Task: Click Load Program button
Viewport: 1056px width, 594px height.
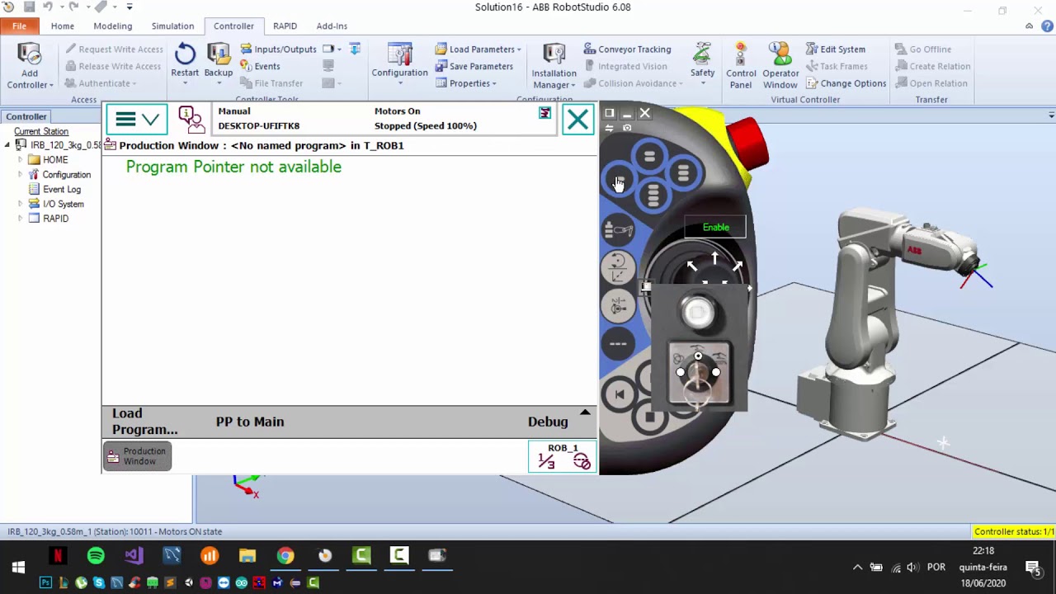Action: coord(144,422)
